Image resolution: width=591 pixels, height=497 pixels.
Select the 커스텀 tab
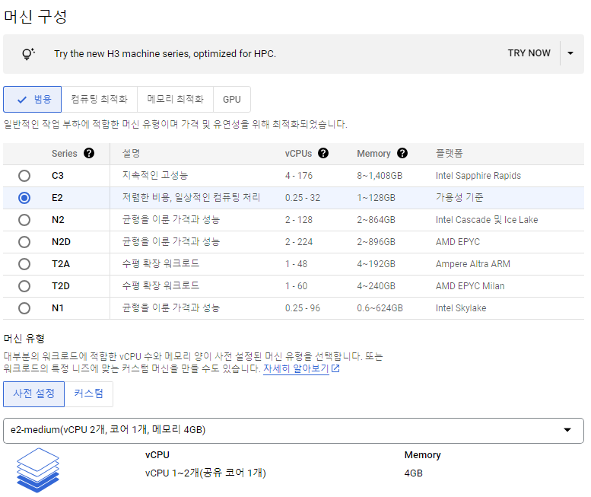tap(88, 394)
